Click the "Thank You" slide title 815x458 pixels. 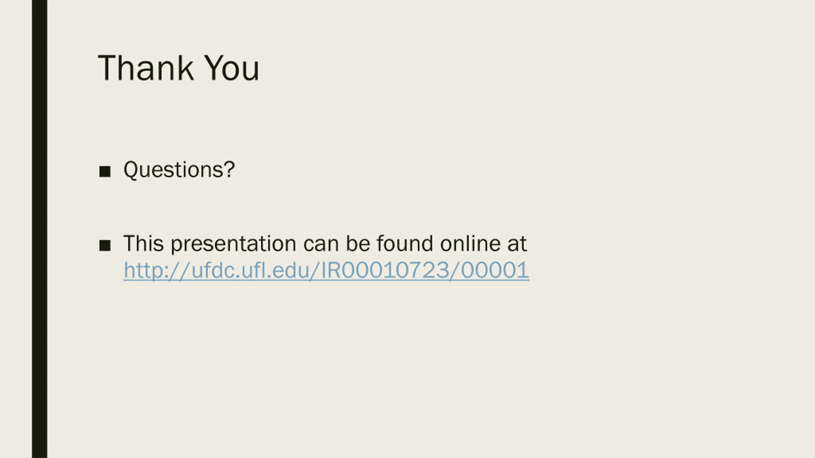point(179,68)
